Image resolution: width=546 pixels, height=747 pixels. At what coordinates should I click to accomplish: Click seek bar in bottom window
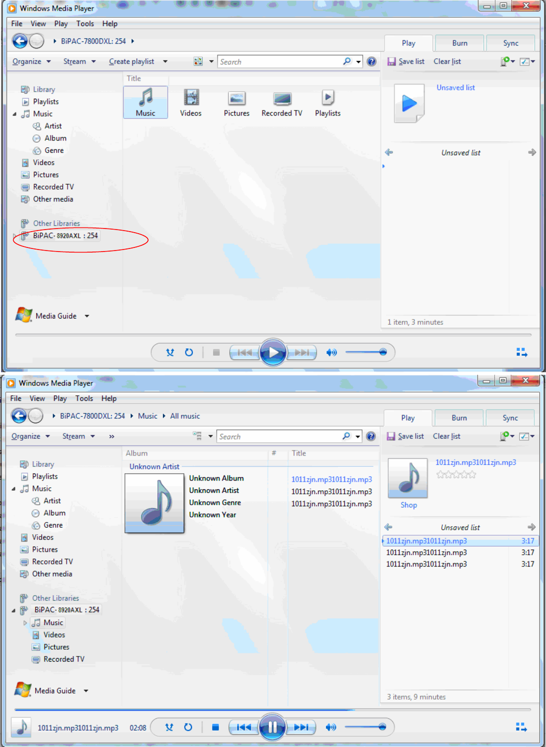click(273, 710)
